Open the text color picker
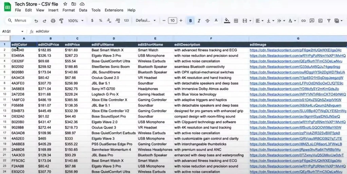Image resolution: width=347 pixels, height=174 pixels. [216, 21]
